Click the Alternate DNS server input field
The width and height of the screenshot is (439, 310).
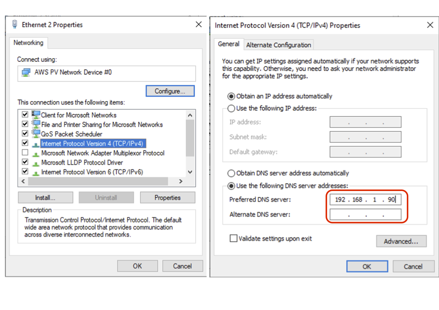(x=365, y=214)
